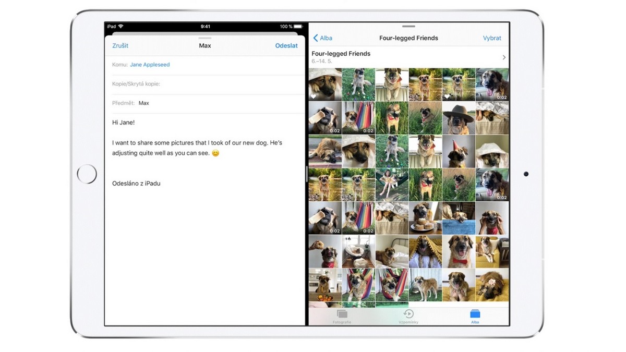Viewport: 626px width, 352px height.
Task: Select the Alba tab in Photos
Action: [x=475, y=316]
